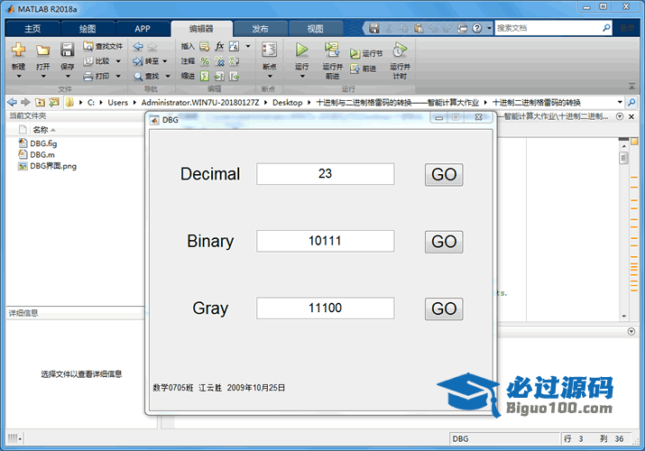Image resolution: width=645 pixels, height=451 pixels.
Task: Click the quick access help question icon
Action: pyautogui.click(x=476, y=28)
